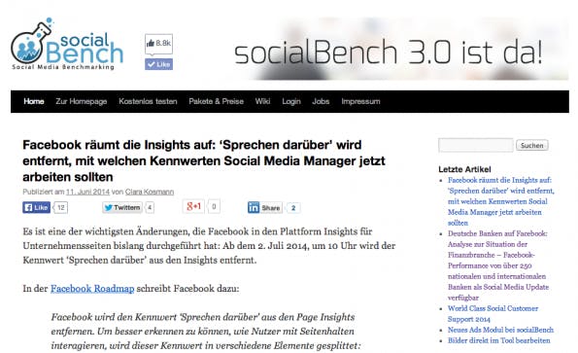Click the Google plus count 0
The image size is (578, 353).
click(214, 206)
